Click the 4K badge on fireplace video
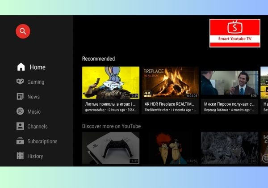Viewport: 268px width, 188px height. (147, 94)
